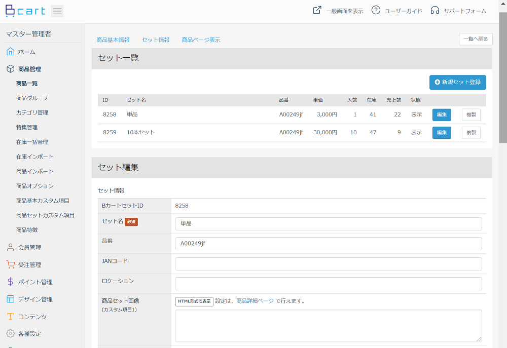Click the コンテンツ T icon
507x348 pixels.
click(10, 316)
